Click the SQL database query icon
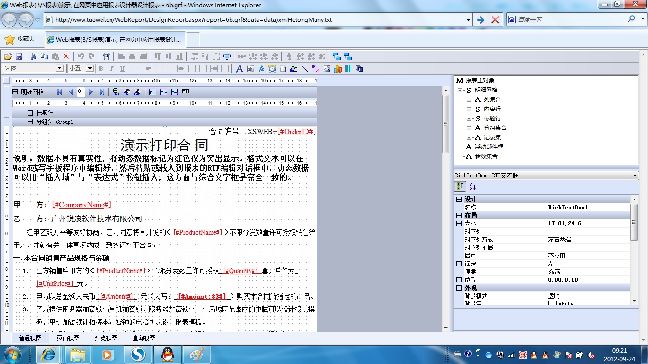This screenshot has height=364, width=648. coord(116,92)
